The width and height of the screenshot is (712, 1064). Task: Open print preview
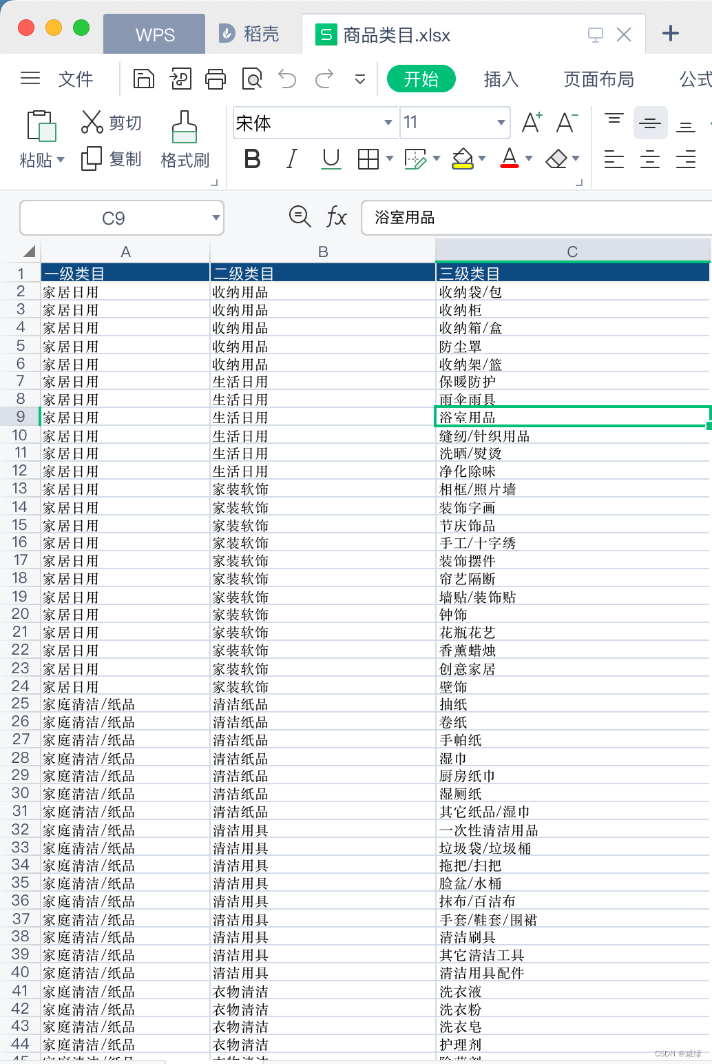tap(252, 79)
